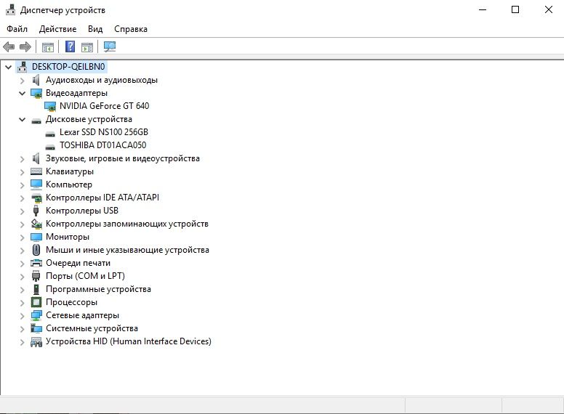Screen dimensions: 564x414
Task: Click the Контроллеры IDE ATA/ATAPI icon
Action: coord(36,198)
